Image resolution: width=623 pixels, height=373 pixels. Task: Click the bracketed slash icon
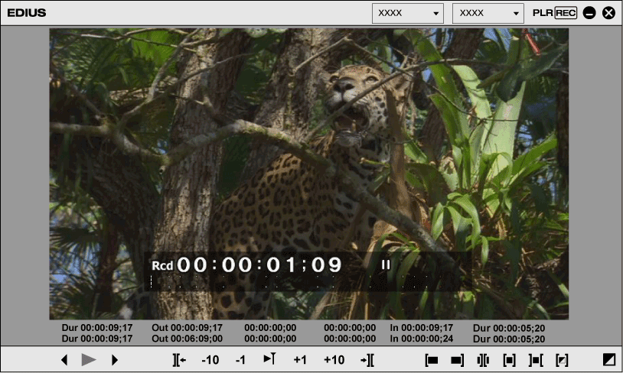point(563,360)
